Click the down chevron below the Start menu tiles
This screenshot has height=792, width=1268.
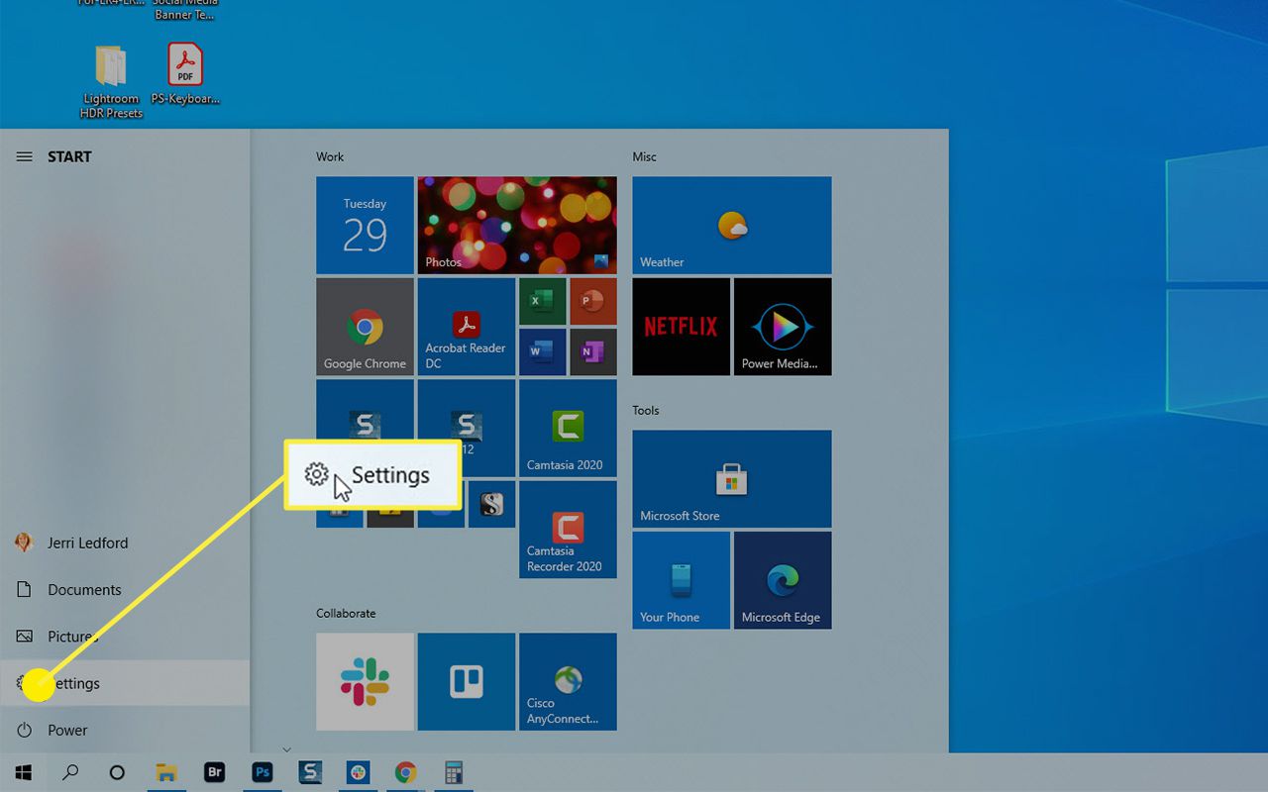(x=287, y=749)
